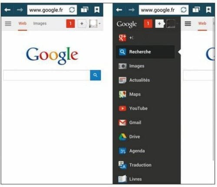The image size is (217, 187).
Task: Expand account dropdown arrow next to avatar
Action: [x=99, y=23]
